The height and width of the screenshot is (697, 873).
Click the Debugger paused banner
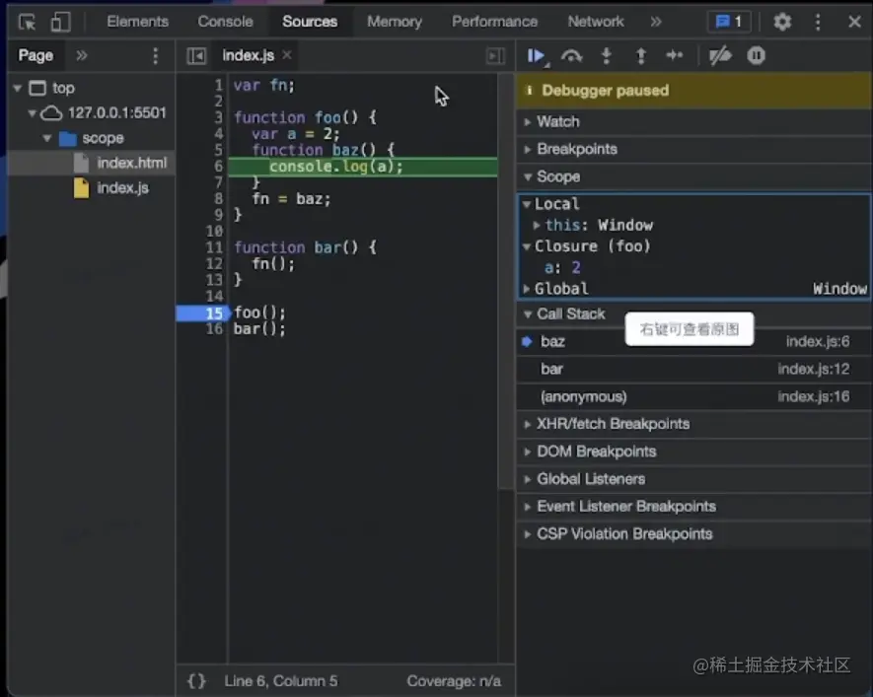[x=694, y=91]
